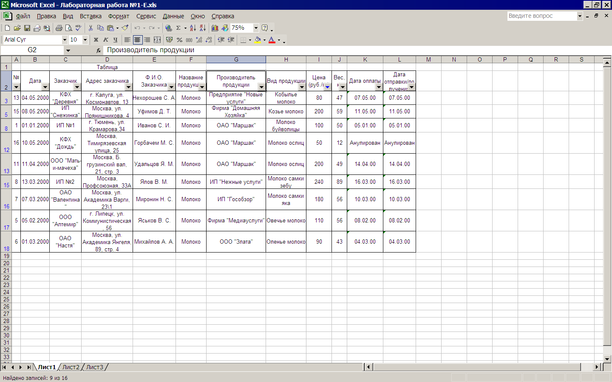Open filter dropdown for Дата column
The image size is (612, 382).
(x=45, y=87)
